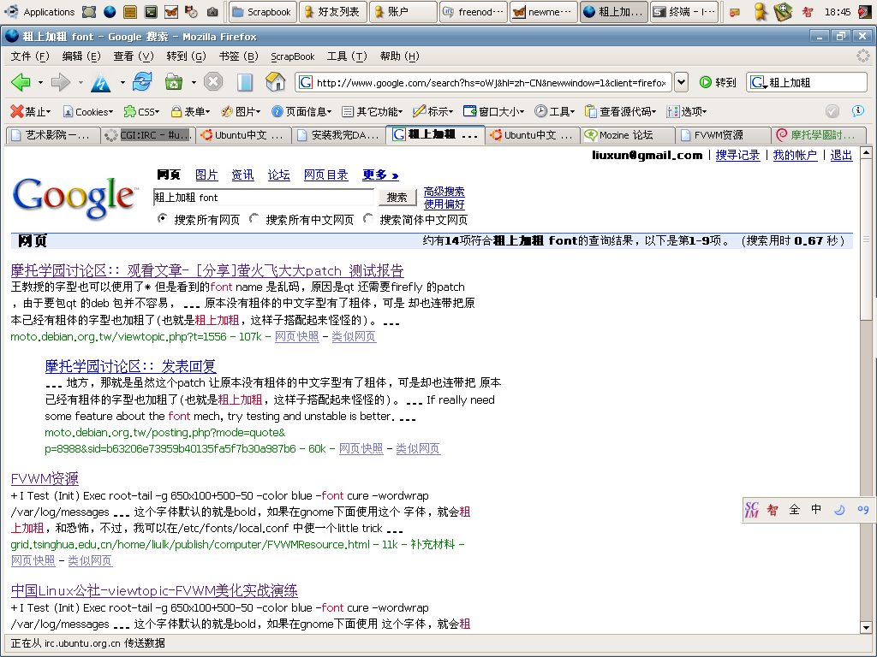The image size is (877, 657).
Task: Select the 搜索所有网页 radio button
Action: pyautogui.click(x=162, y=218)
